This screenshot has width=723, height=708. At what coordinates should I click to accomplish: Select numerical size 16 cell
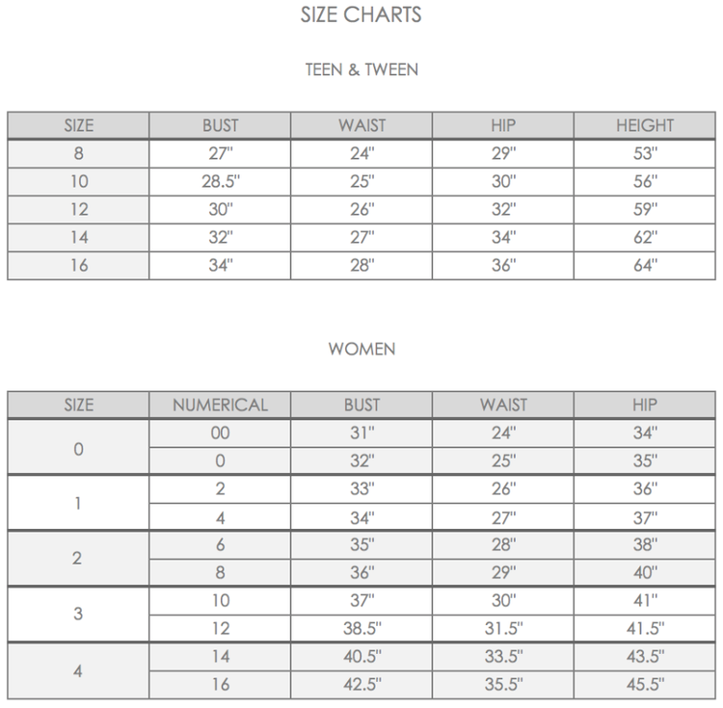click(x=220, y=685)
